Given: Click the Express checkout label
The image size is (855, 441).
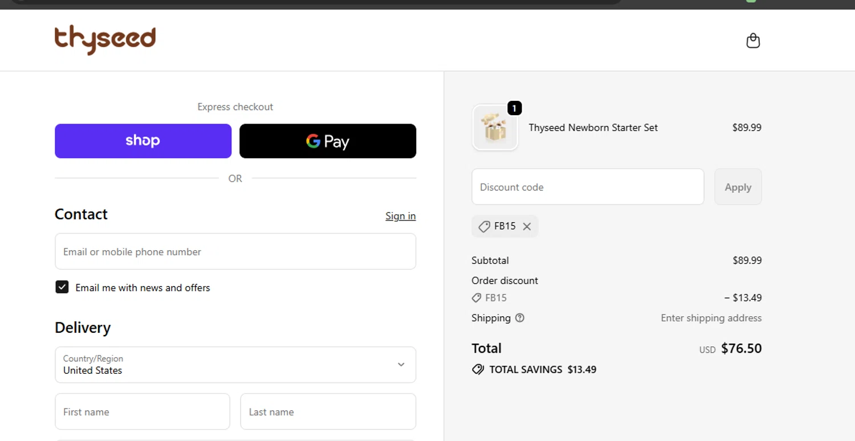Looking at the screenshot, I should (x=235, y=107).
